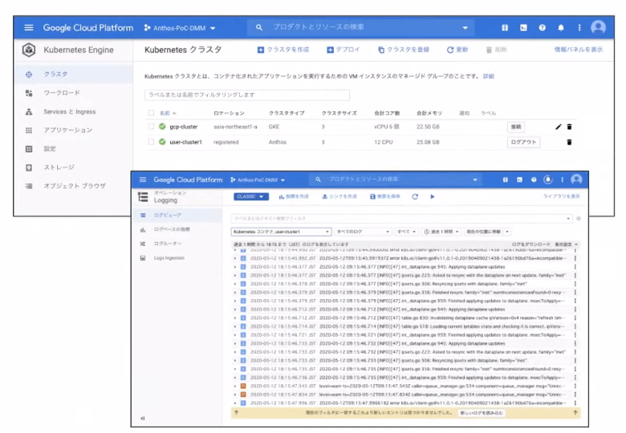
Task: Open the 過去 1 時間 time range dropdown
Action: pyautogui.click(x=441, y=232)
